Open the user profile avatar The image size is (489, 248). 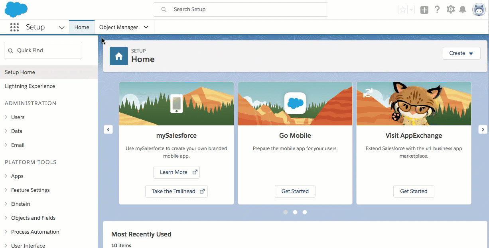click(x=479, y=10)
